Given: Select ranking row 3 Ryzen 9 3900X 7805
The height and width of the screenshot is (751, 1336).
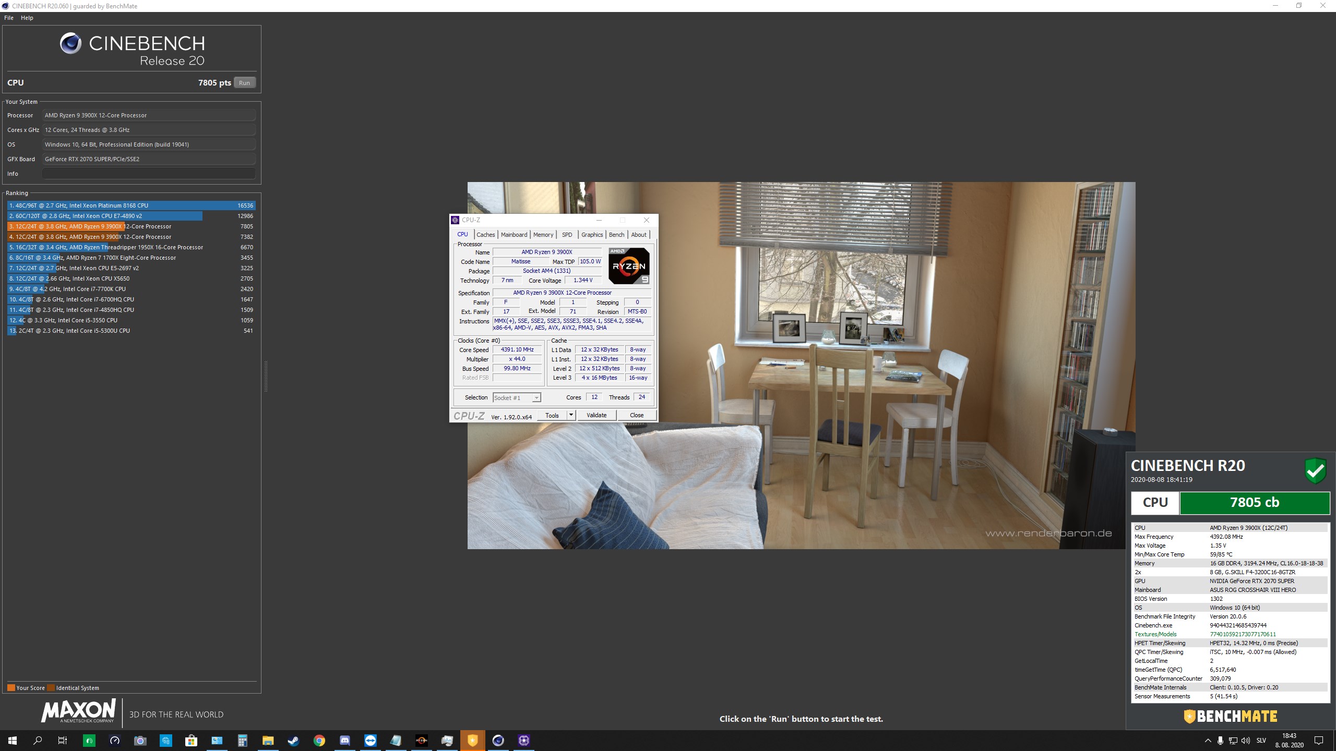Looking at the screenshot, I should click(x=132, y=226).
